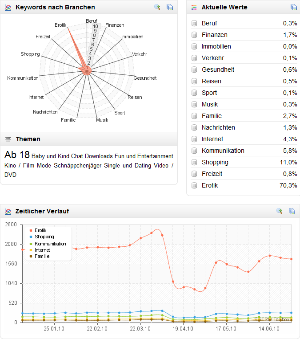
Task: Select the Finanzen axis label on radar chart
Action: (115, 25)
